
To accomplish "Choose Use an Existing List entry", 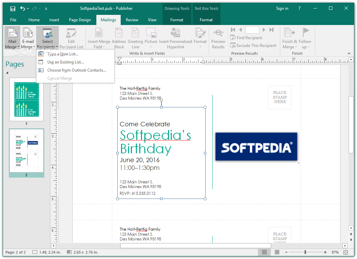I will 75,62.
